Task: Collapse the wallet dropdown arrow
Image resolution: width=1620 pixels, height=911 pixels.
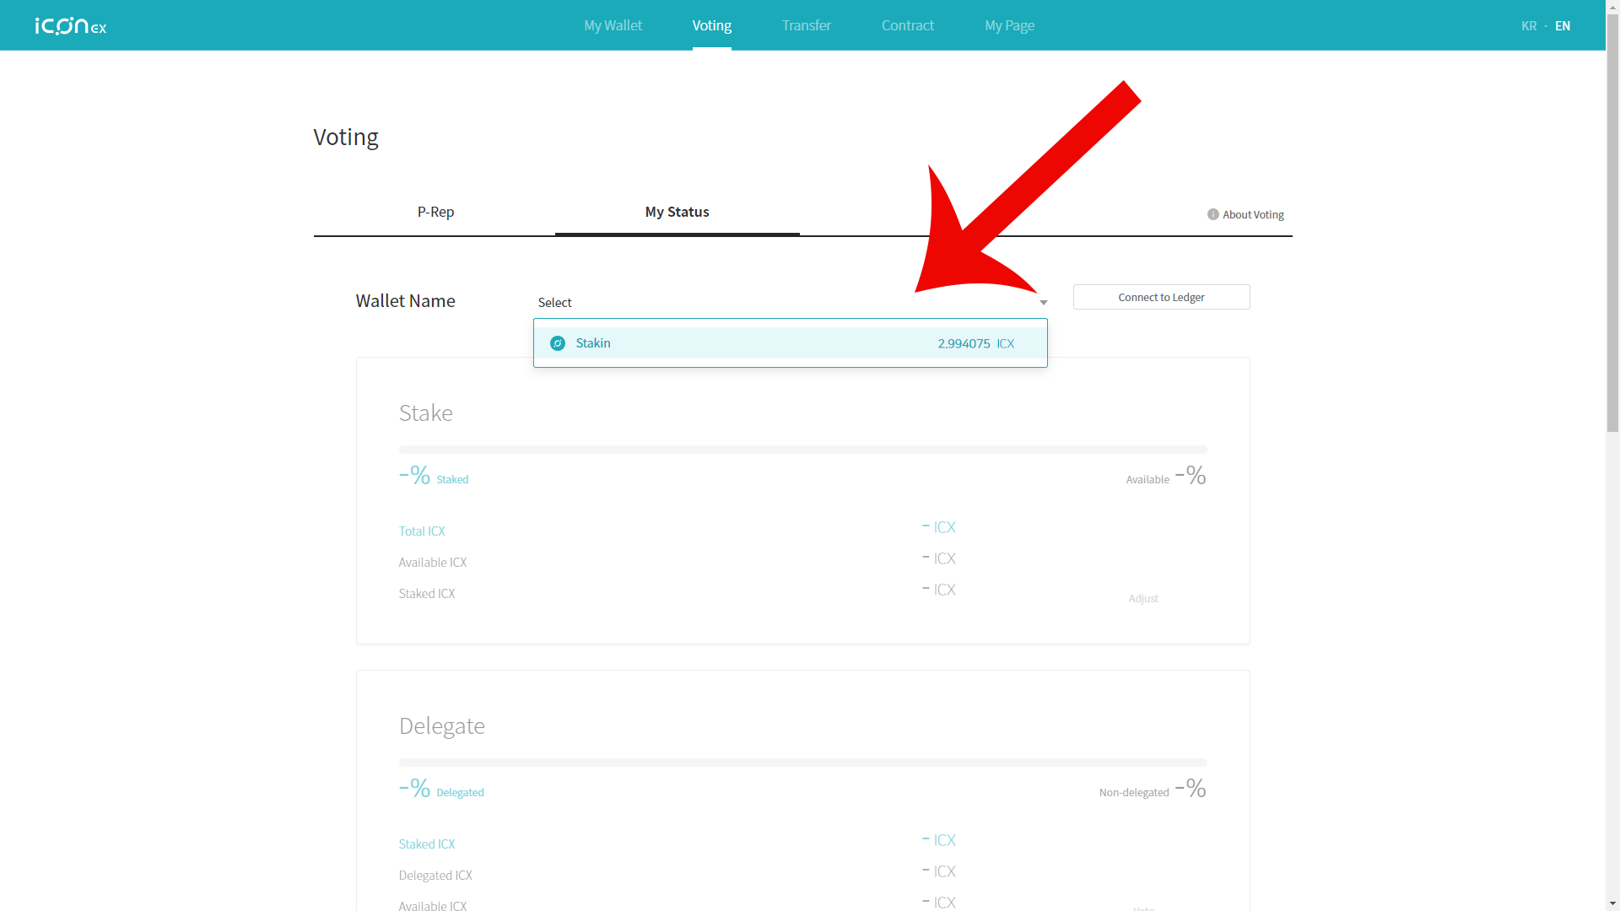Action: (x=1043, y=303)
